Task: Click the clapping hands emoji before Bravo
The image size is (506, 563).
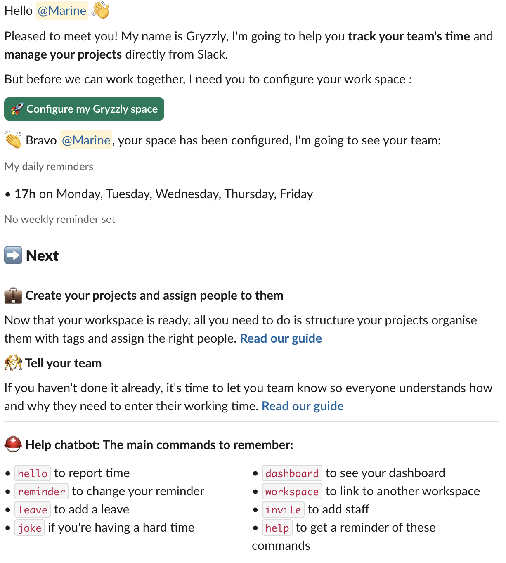Action: click(x=13, y=140)
